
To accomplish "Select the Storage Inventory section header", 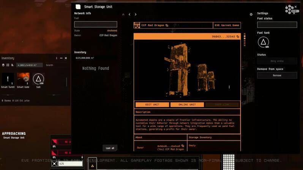I will point(214,137).
